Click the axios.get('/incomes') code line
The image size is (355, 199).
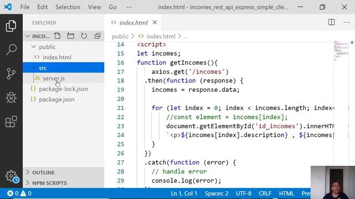point(190,71)
